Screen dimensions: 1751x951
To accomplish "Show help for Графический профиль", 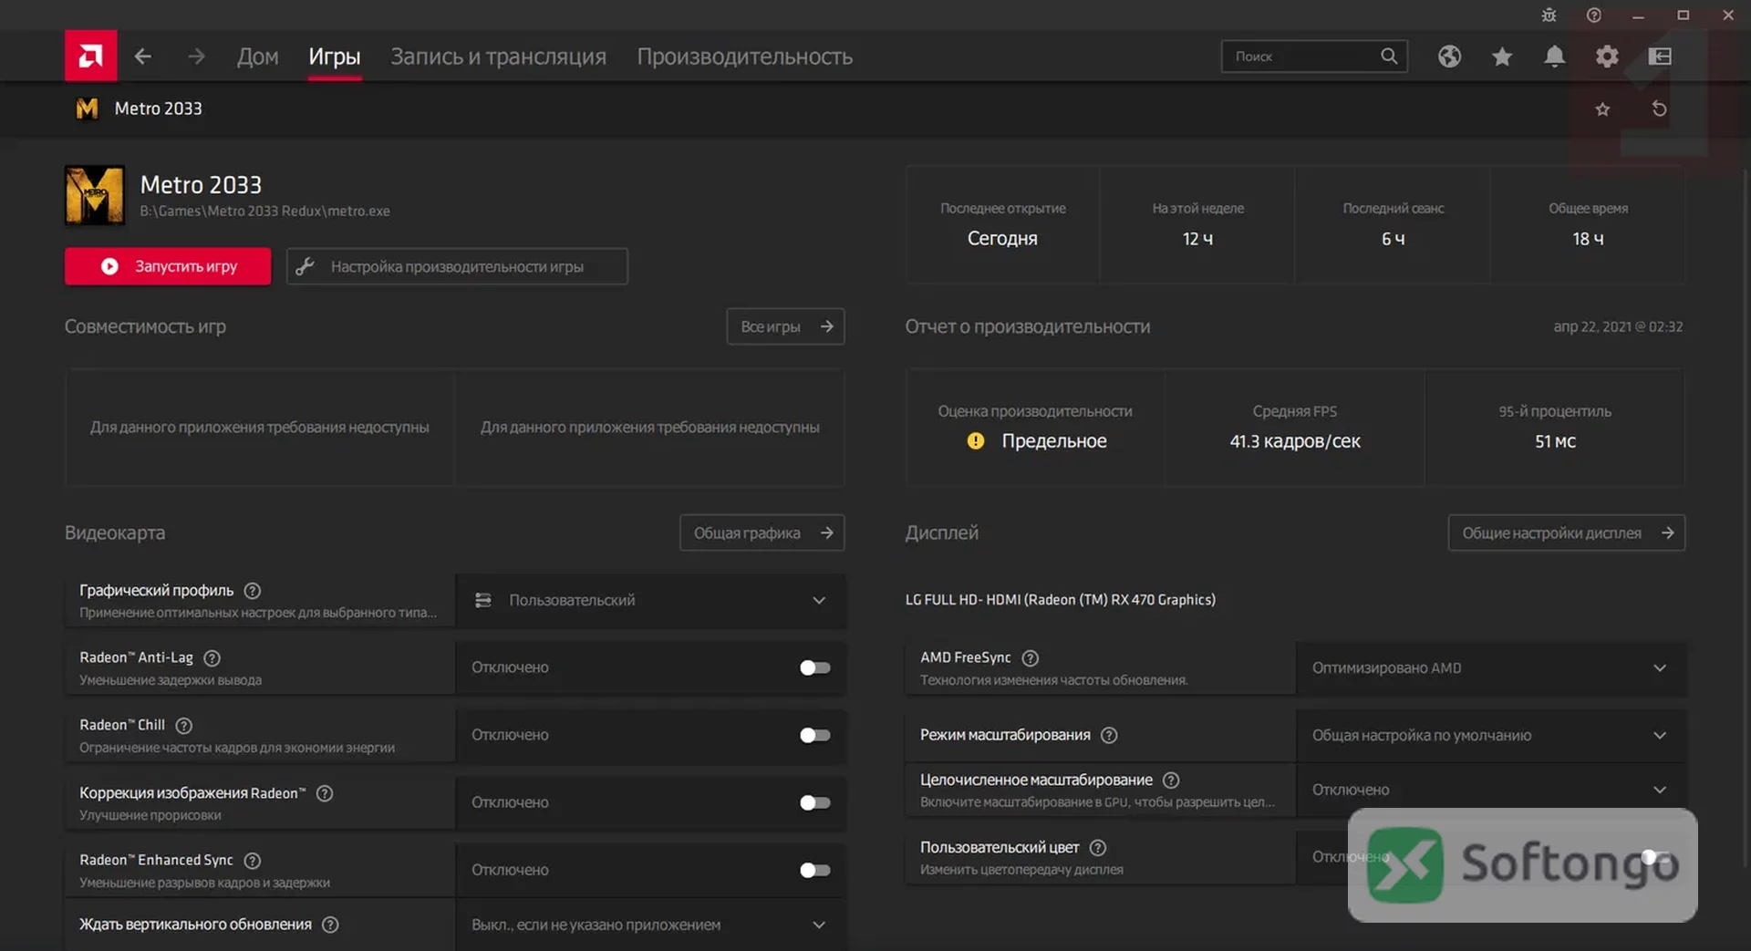I will click(253, 591).
